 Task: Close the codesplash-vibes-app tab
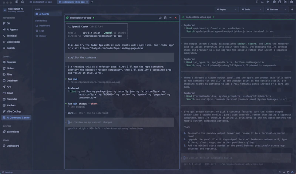[x=87, y=2]
